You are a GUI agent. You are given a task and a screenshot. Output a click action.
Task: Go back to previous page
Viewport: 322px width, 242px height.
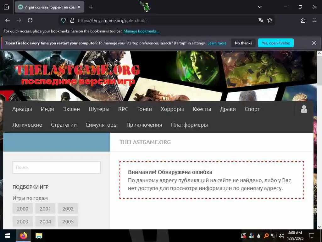pyautogui.click(x=8, y=20)
